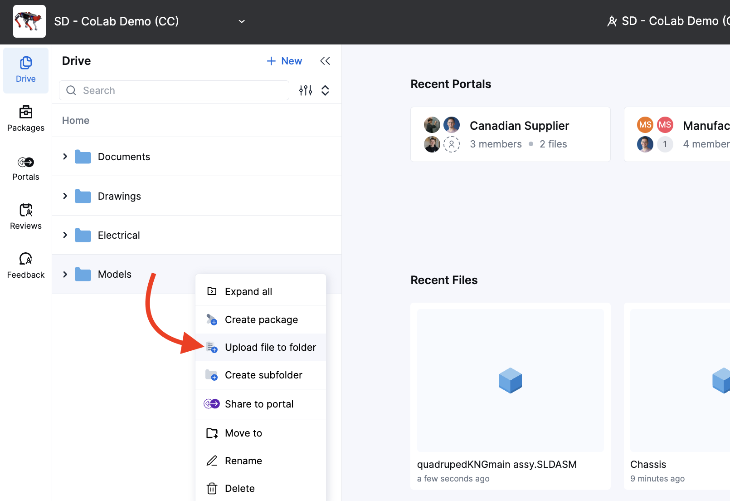Focus the Drive Search input field
Image resolution: width=730 pixels, height=501 pixels.
pyautogui.click(x=174, y=90)
